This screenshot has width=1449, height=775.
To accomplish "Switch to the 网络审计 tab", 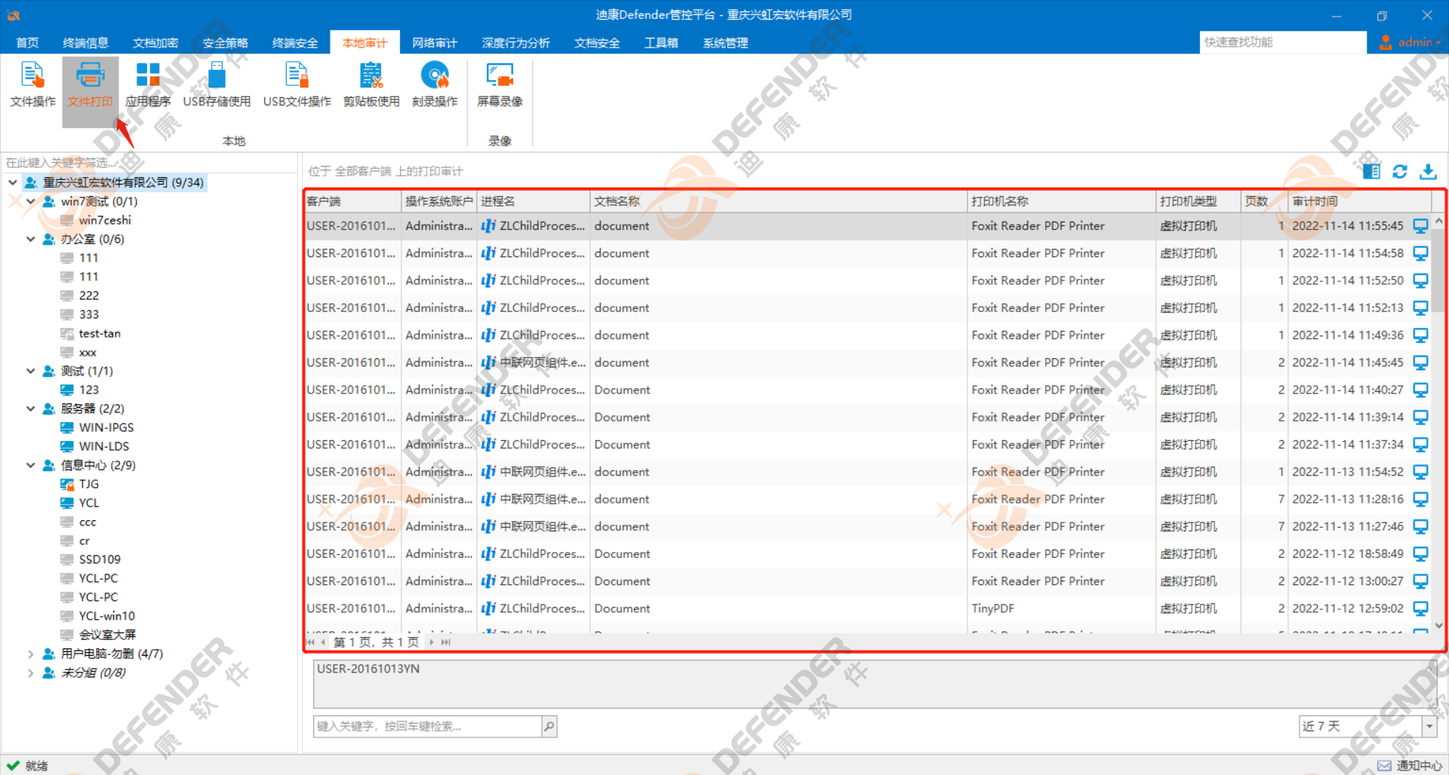I will coord(435,43).
